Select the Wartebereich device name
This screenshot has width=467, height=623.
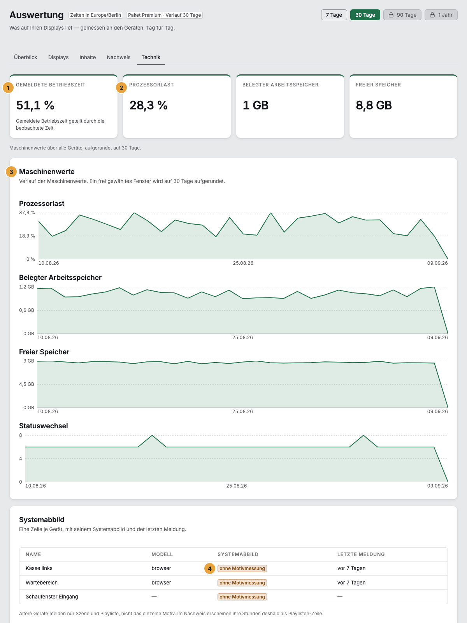[42, 583]
